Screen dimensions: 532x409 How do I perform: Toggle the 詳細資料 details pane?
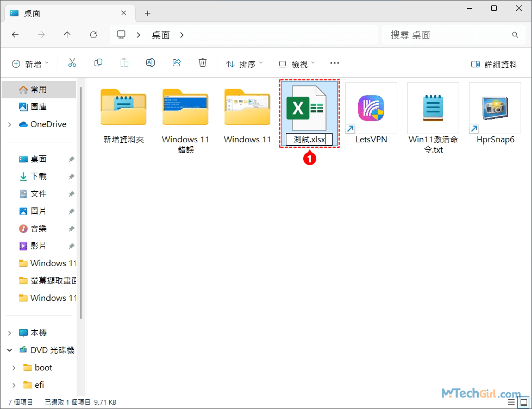[494, 64]
